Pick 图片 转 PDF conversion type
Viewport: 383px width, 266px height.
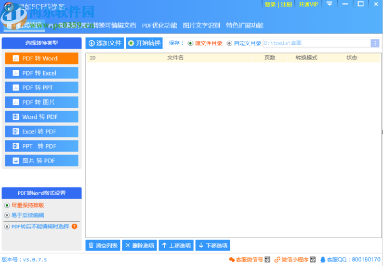41,161
